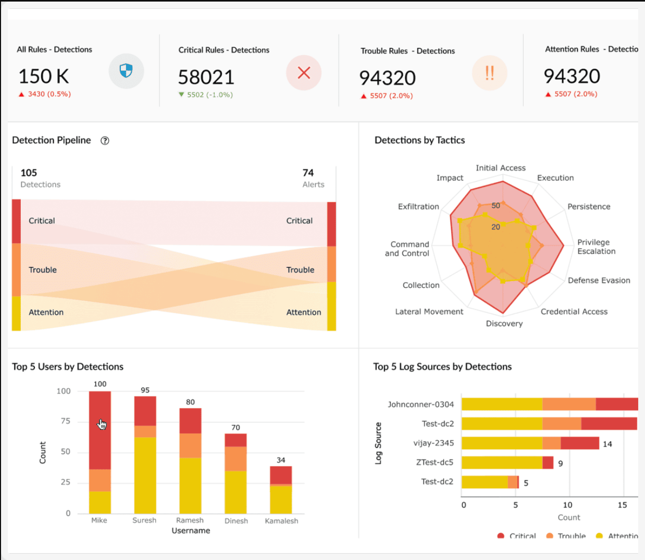645x560 pixels.
Task: Click the green down-arrow under 58021
Action: click(181, 95)
